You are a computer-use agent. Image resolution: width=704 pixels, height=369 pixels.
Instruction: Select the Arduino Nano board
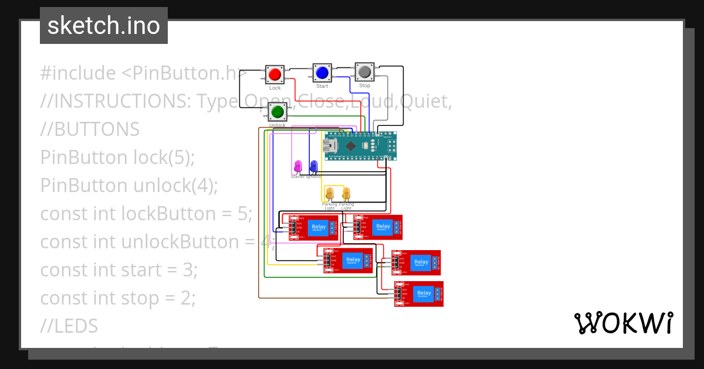360,146
